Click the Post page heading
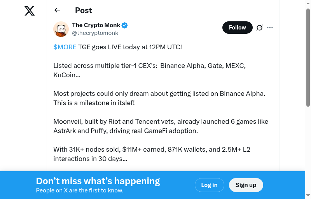Viewport: 311px width, 199px height. pos(84,10)
